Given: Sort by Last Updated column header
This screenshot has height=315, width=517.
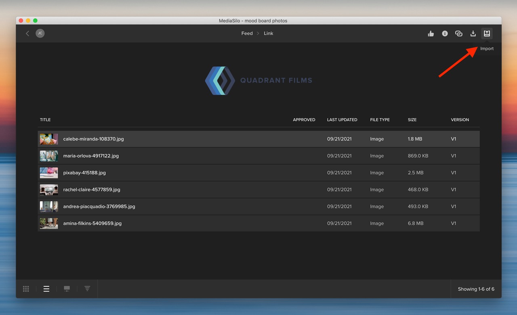Looking at the screenshot, I should pyautogui.click(x=342, y=120).
